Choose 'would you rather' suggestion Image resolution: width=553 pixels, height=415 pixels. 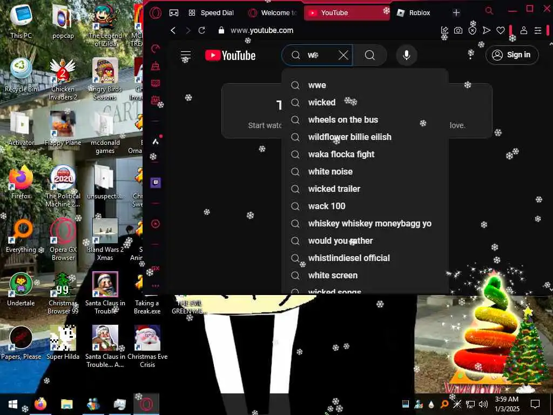[x=365, y=240]
